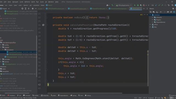
Task: Expand Plugins in the Maven tree
Action: click(152, 20)
